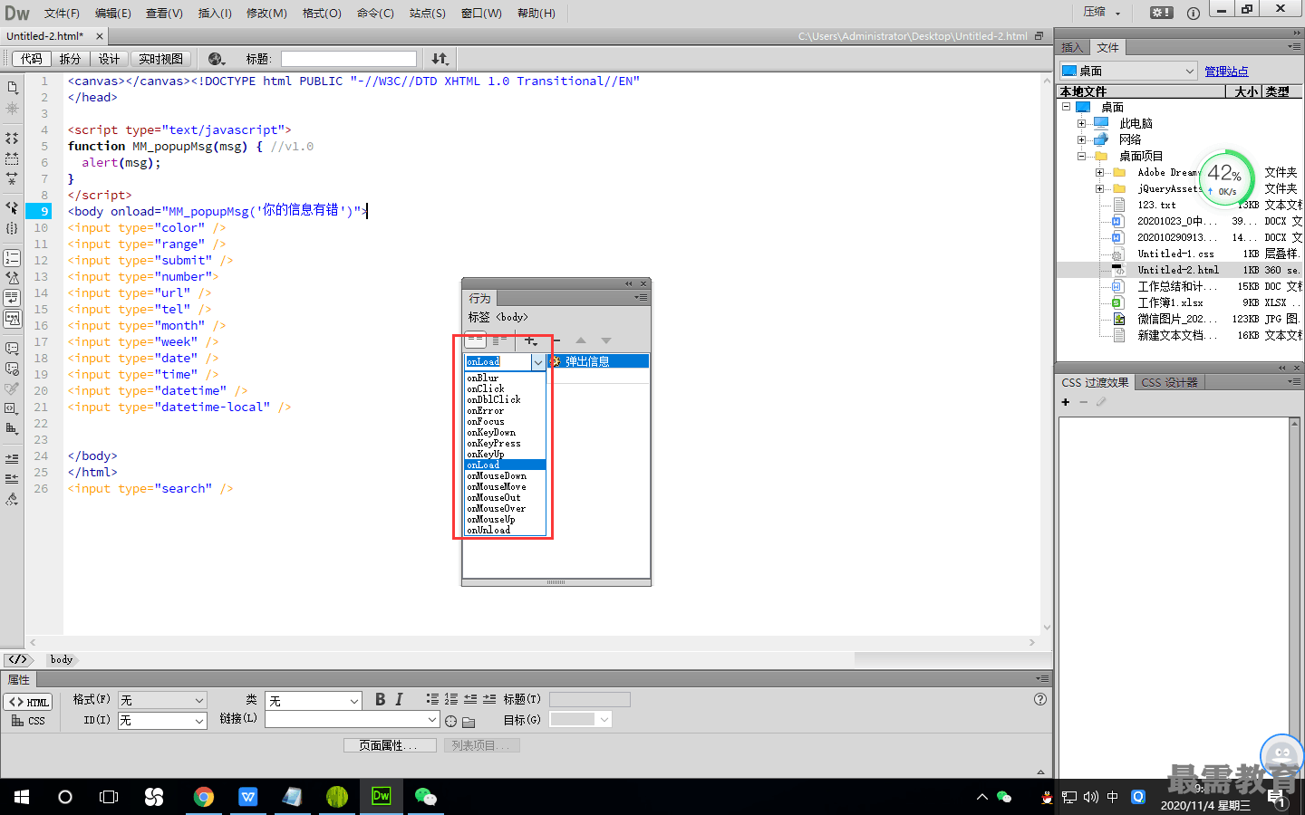
Task: Open the preview in browser globe icon
Action: pos(216,59)
